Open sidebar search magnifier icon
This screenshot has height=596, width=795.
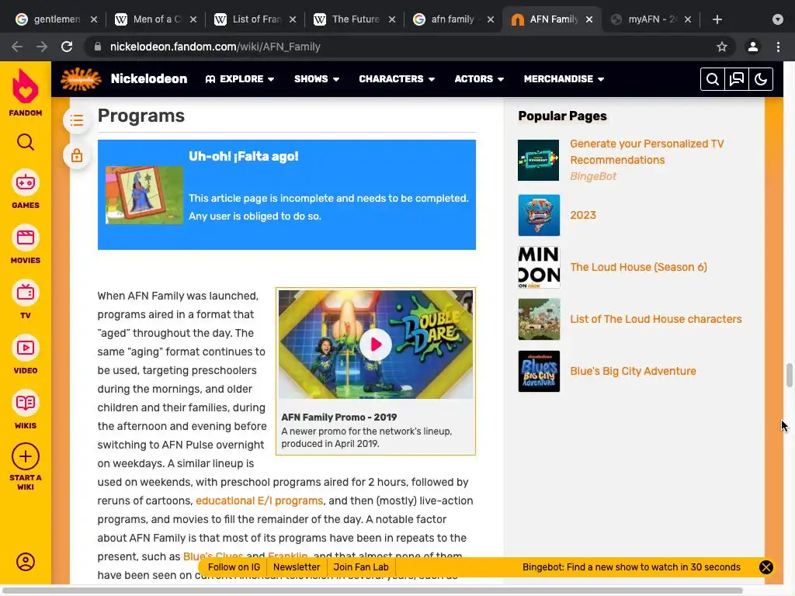(x=26, y=143)
